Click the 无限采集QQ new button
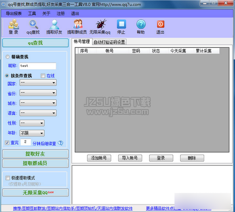The image size is (235, 212). [x=36, y=193]
